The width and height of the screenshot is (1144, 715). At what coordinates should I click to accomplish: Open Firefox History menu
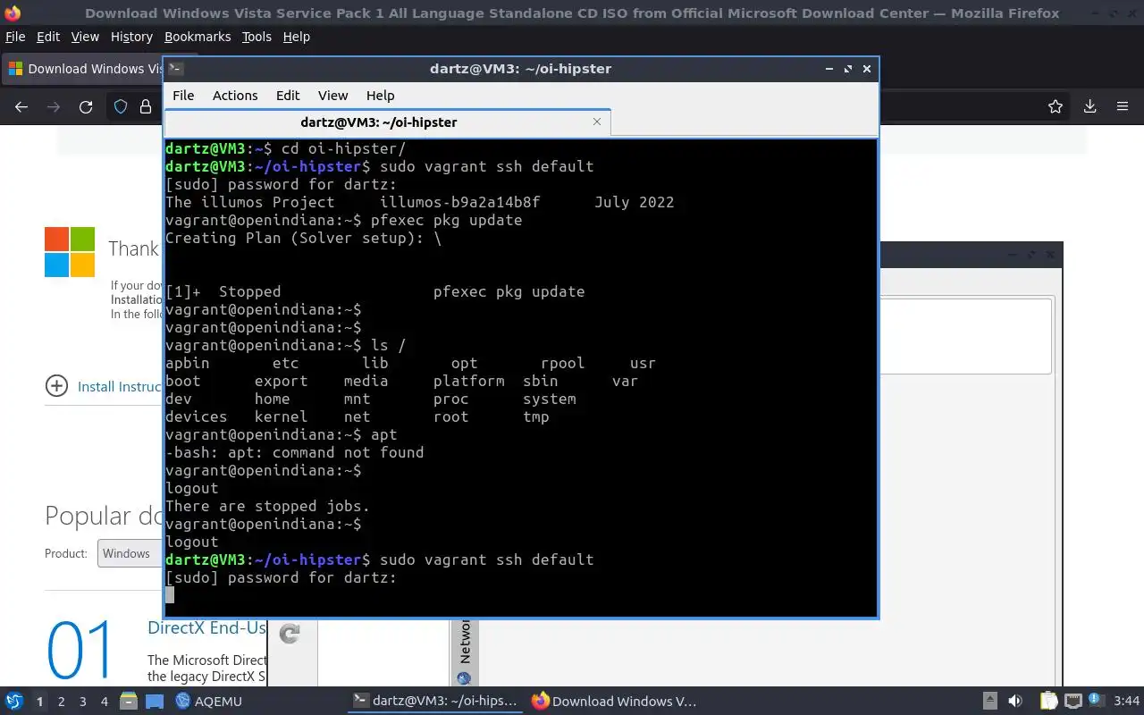pyautogui.click(x=131, y=36)
